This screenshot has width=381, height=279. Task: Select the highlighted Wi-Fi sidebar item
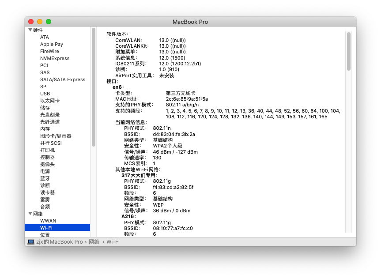pos(57,228)
